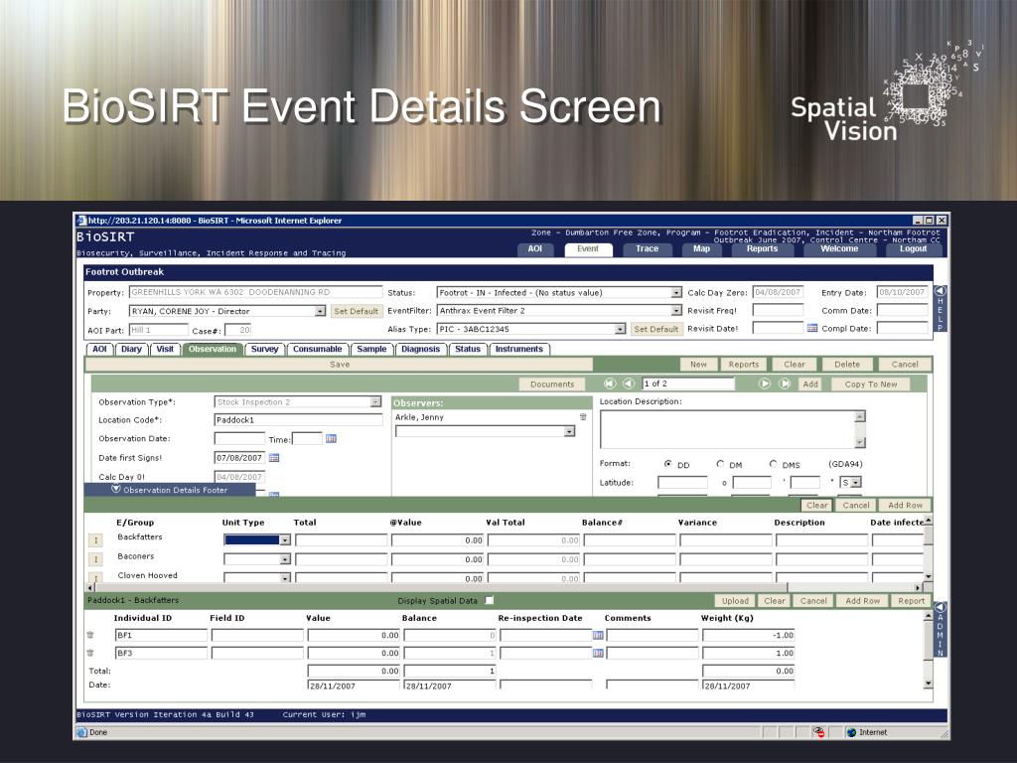
Task: Click the Delete button
Action: click(847, 365)
